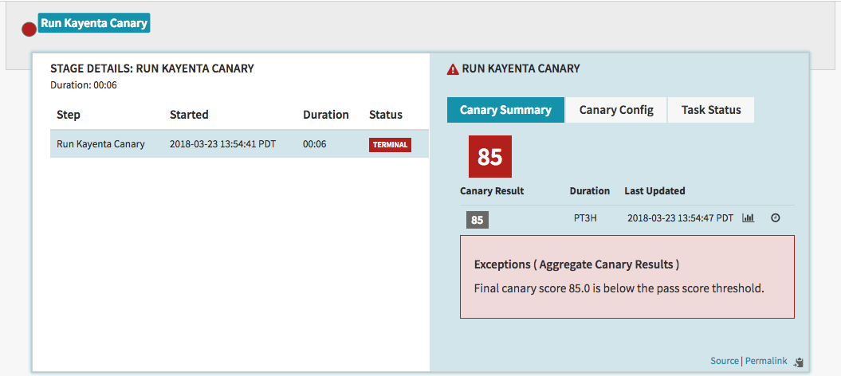Select the Canary Summary tab

(x=505, y=110)
